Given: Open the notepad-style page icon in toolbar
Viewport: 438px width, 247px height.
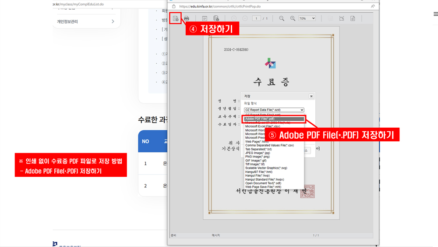Looking at the screenshot, I should coord(205,18).
